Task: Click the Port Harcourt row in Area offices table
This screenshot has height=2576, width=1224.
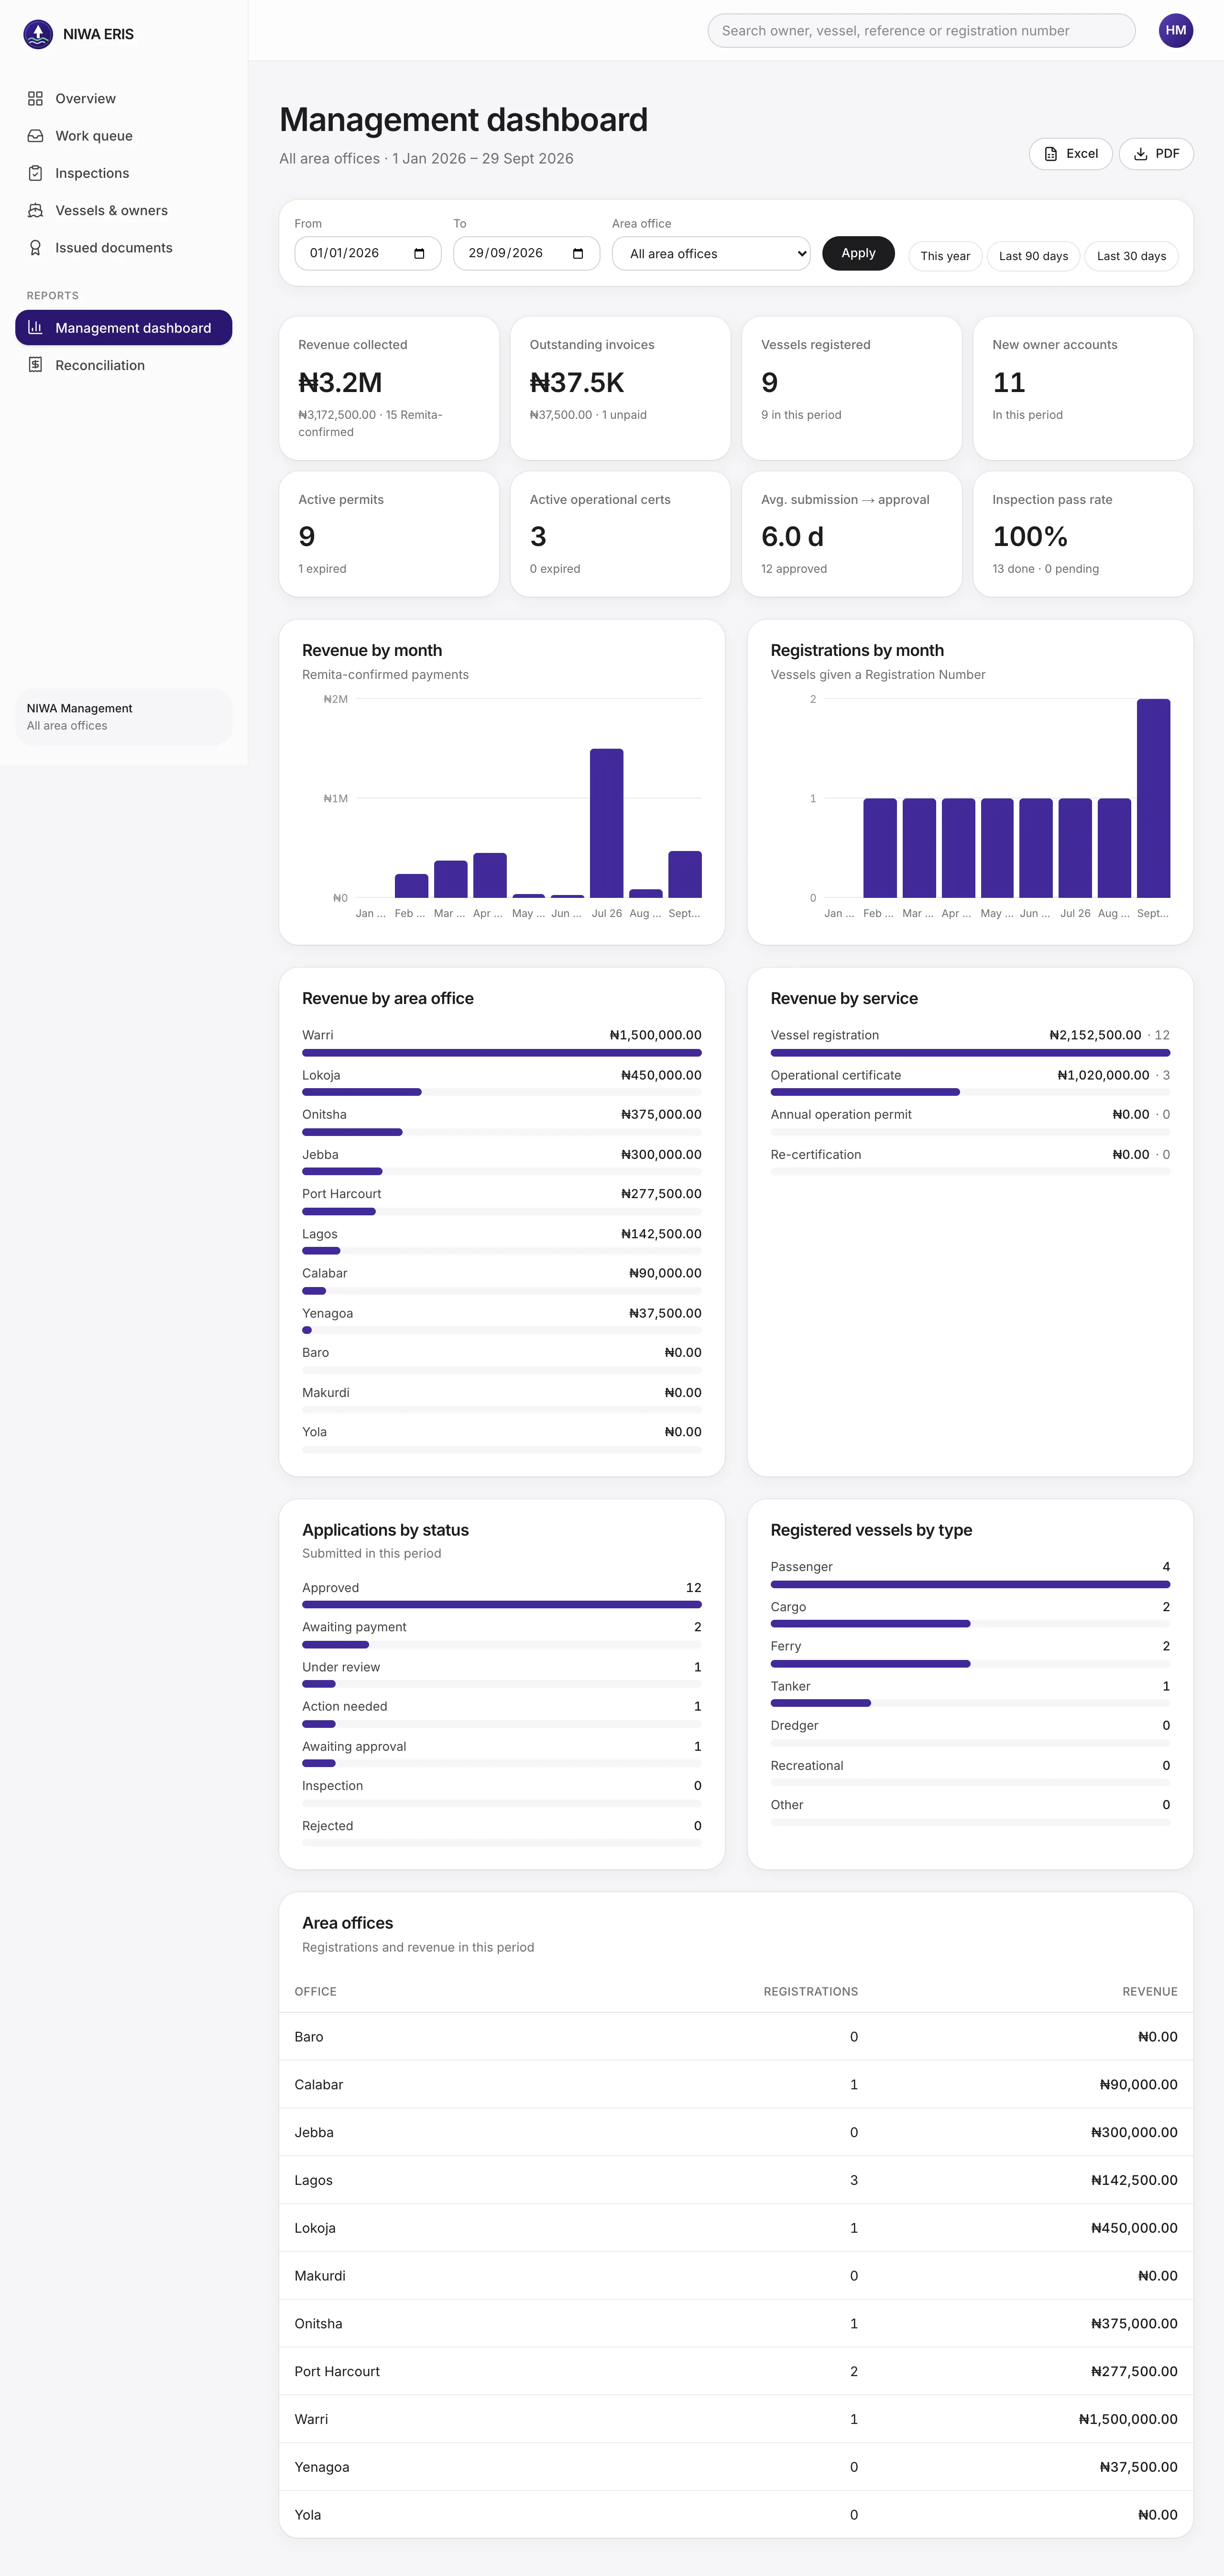Action: click(x=736, y=2371)
